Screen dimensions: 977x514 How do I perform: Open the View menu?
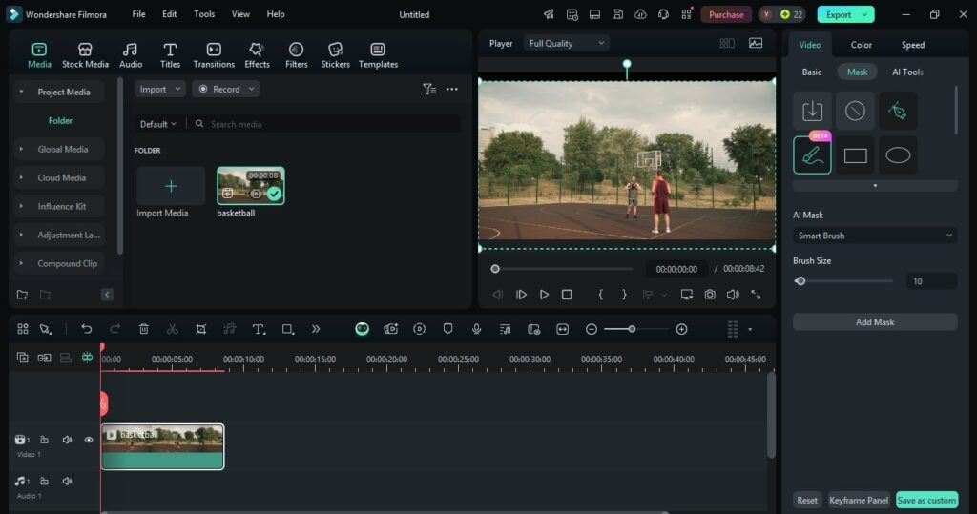pos(240,14)
